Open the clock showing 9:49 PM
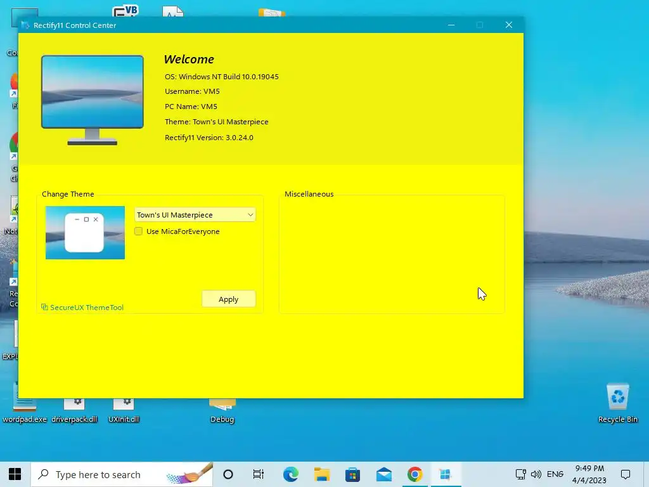The height and width of the screenshot is (487, 649). coord(589,474)
